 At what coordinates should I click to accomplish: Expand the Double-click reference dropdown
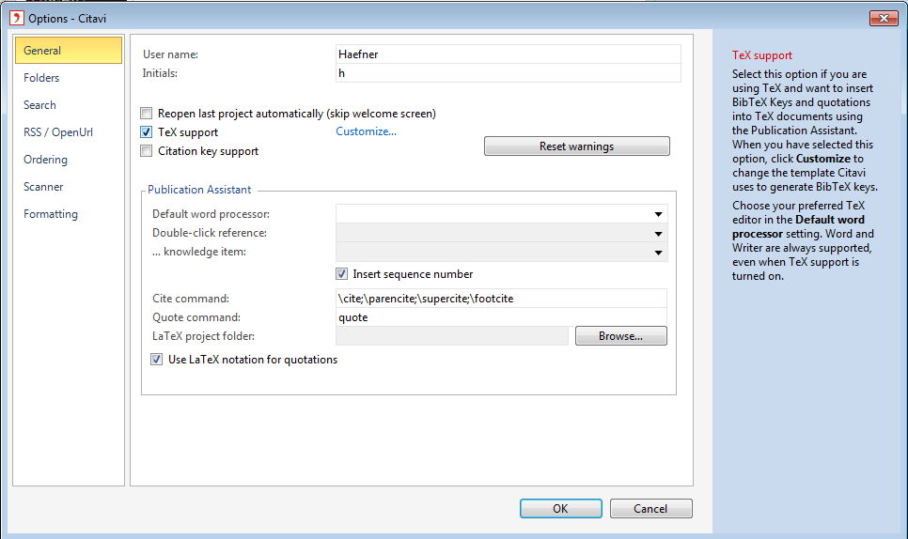click(x=658, y=234)
